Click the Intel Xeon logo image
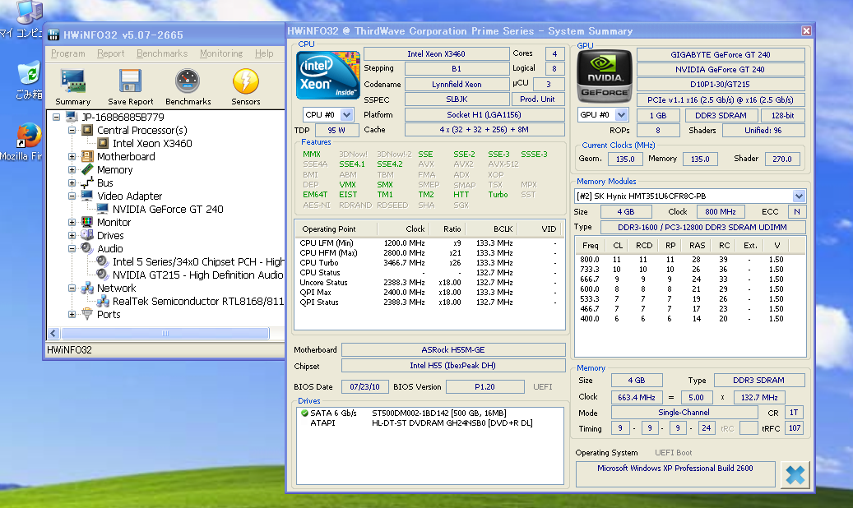The height and width of the screenshot is (508, 853). (327, 76)
